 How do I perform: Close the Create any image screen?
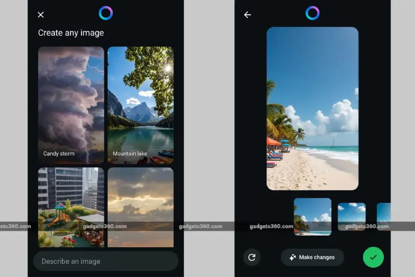tap(41, 15)
